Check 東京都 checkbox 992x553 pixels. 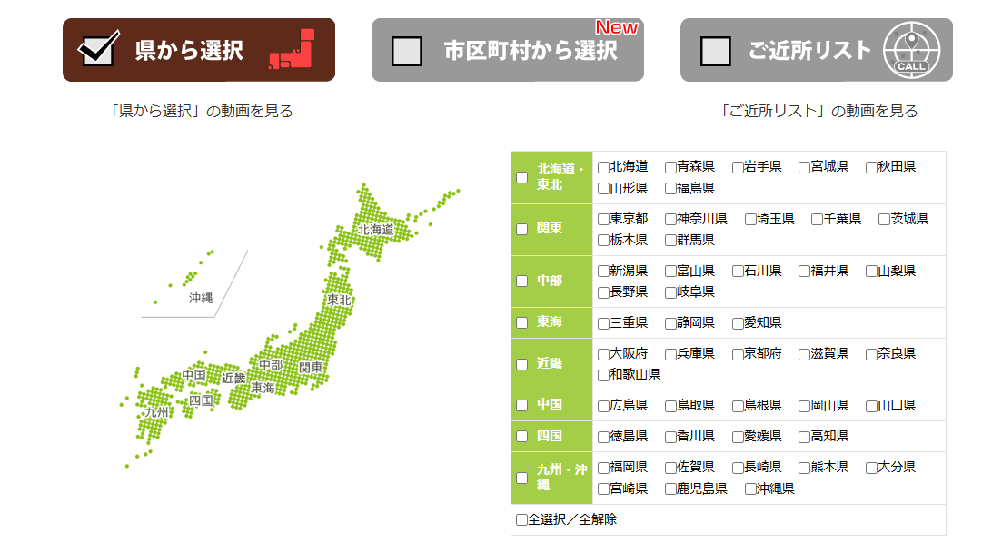point(603,220)
